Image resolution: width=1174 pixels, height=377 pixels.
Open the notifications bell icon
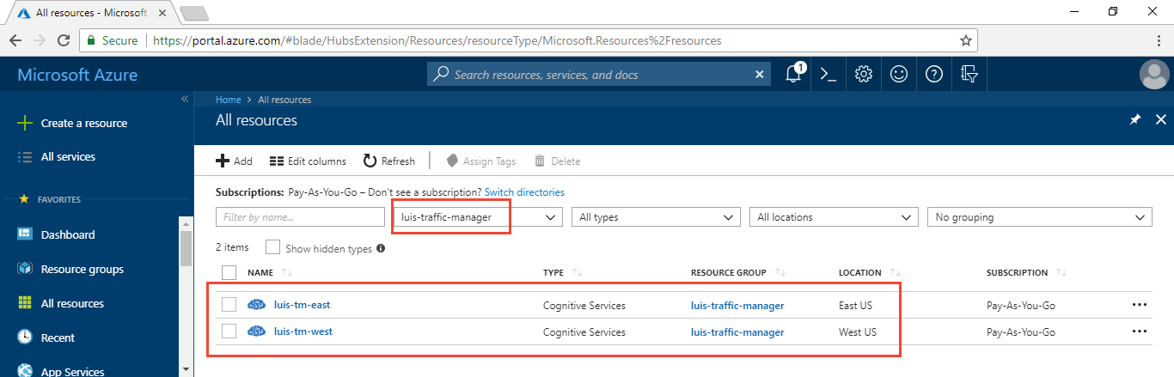[x=794, y=75]
